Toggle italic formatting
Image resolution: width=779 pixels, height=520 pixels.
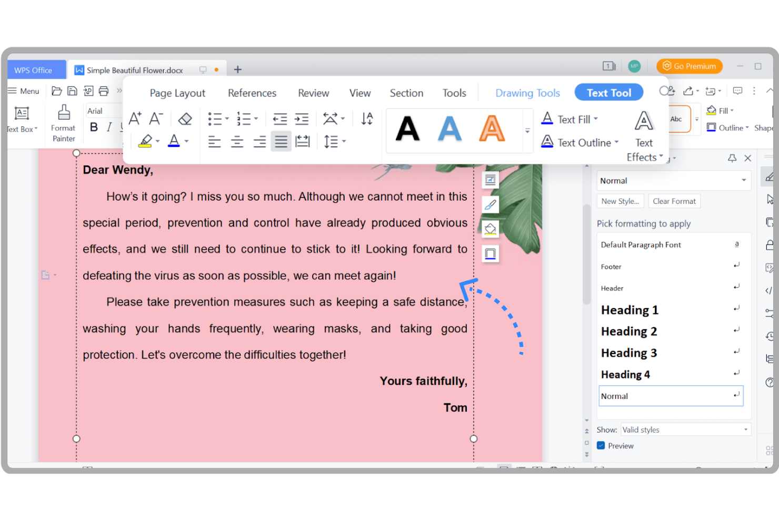pos(108,126)
